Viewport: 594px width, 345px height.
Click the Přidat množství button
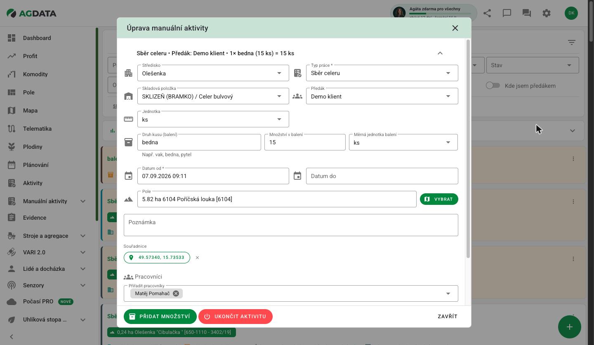(x=160, y=317)
